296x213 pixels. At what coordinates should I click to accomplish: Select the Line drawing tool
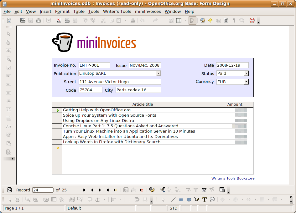(173, 200)
